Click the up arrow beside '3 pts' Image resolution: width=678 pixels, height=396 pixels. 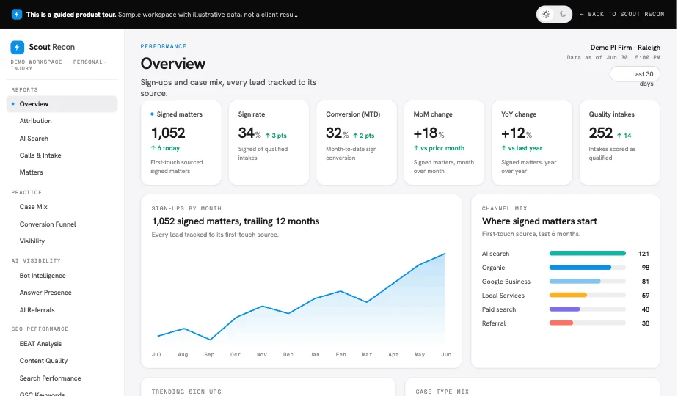point(268,136)
